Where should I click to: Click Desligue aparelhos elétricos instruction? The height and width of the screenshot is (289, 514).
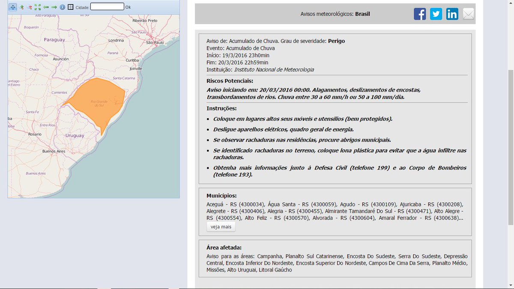[x=284, y=129]
